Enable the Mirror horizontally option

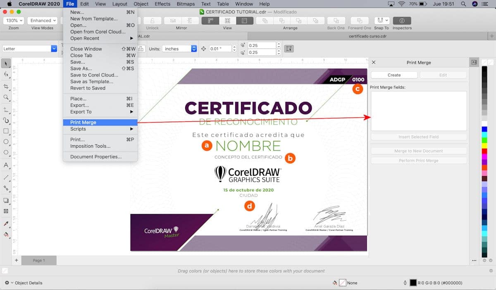(174, 21)
